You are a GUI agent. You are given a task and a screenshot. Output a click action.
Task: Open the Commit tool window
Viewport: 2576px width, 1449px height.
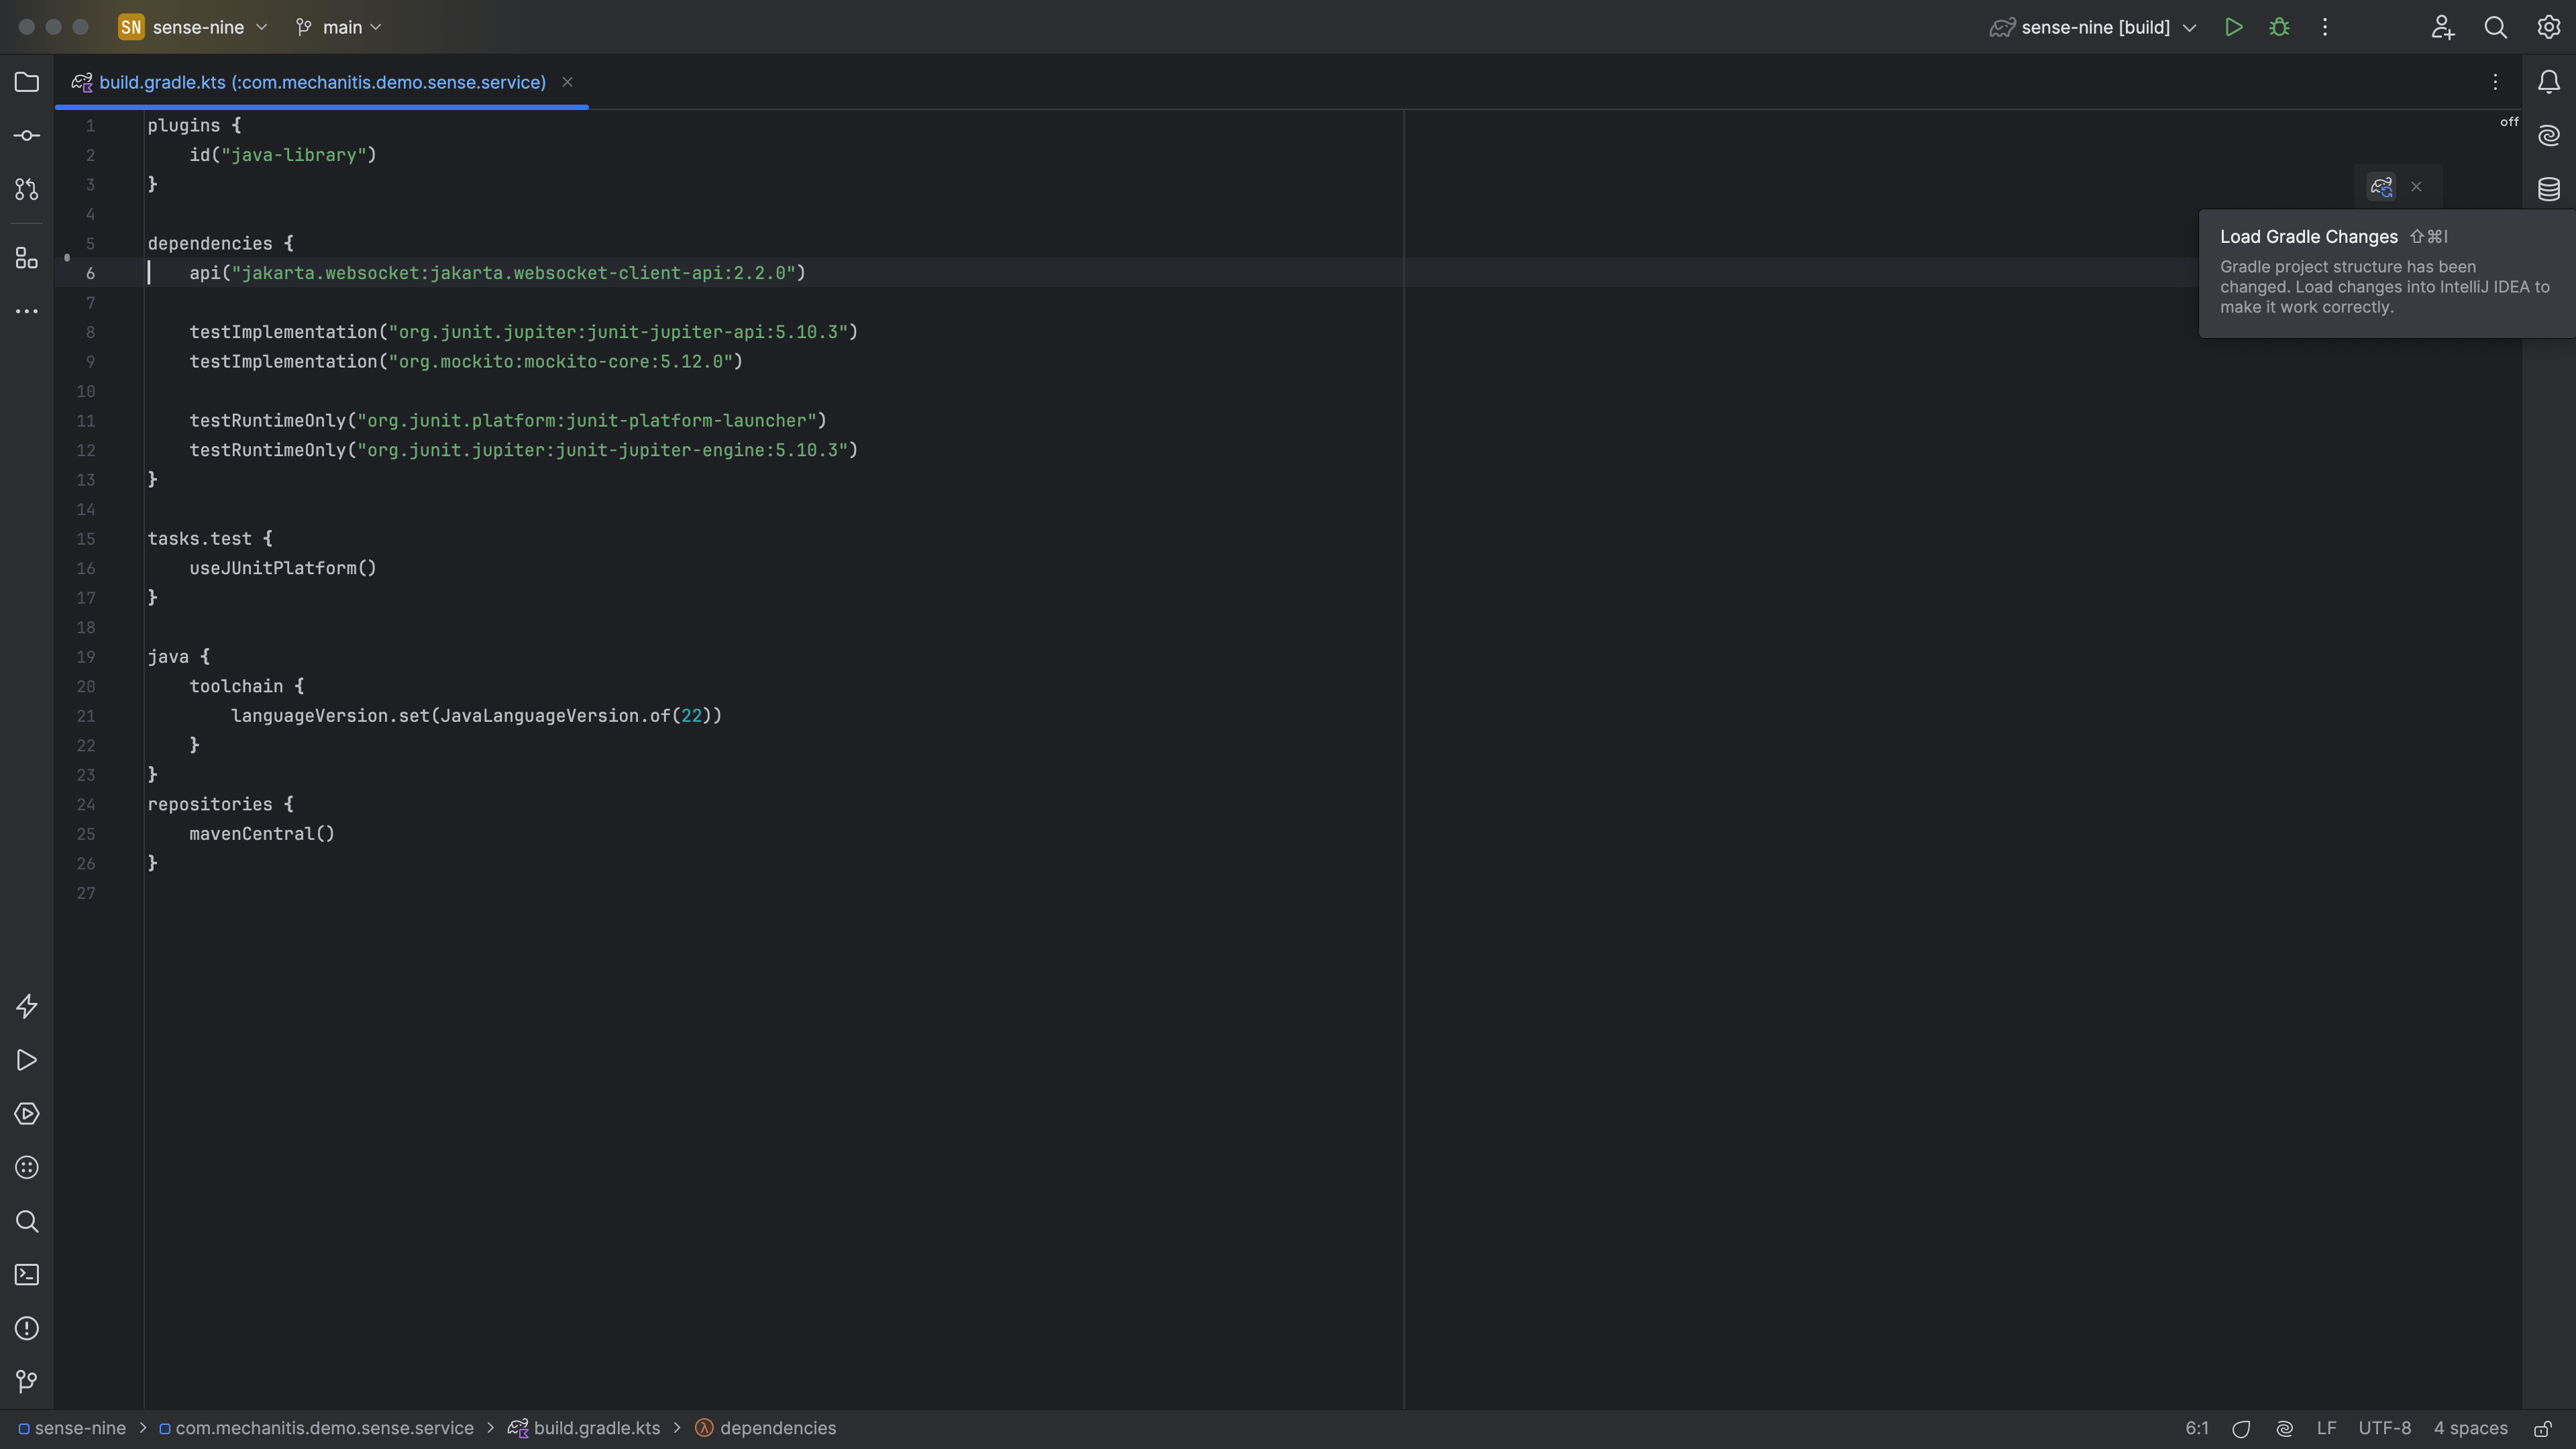pos(27,136)
